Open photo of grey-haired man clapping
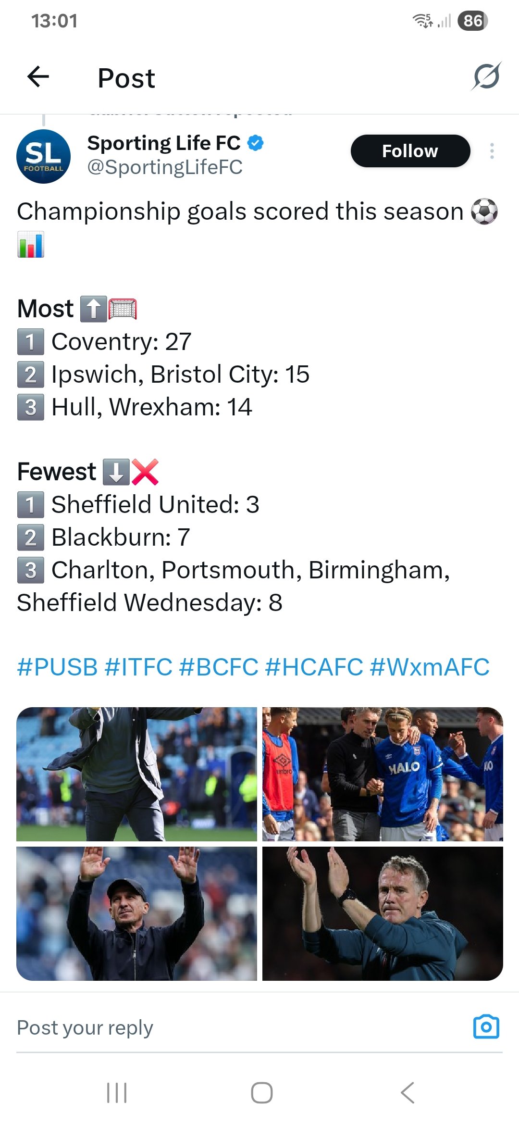Viewport: 519px width, 1125px height. point(383,913)
